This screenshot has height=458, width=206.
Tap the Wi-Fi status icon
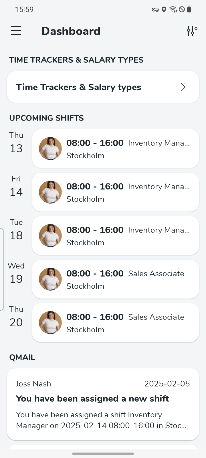click(x=173, y=10)
